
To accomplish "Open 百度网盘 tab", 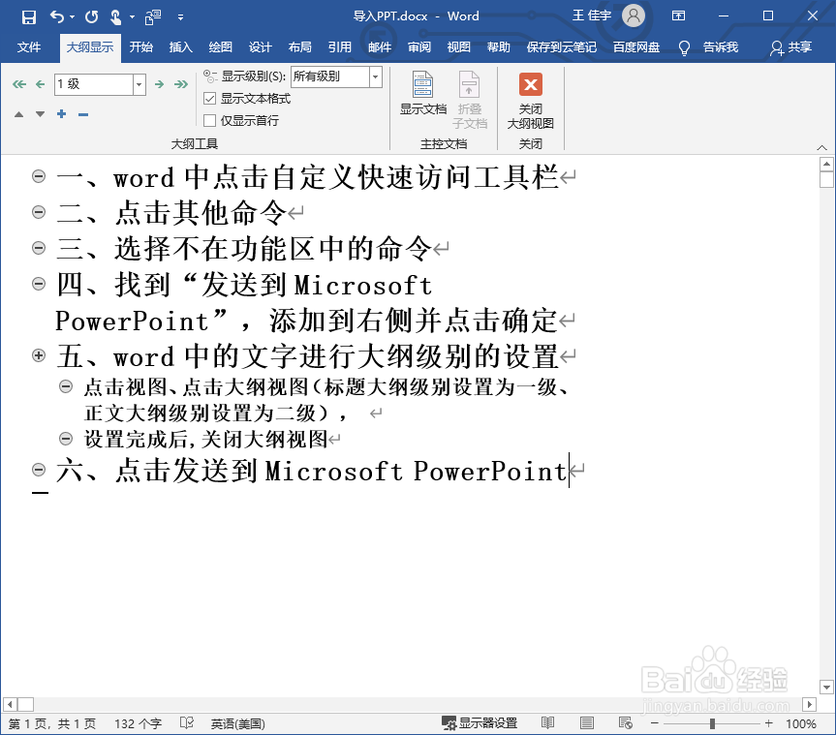I will [x=636, y=47].
